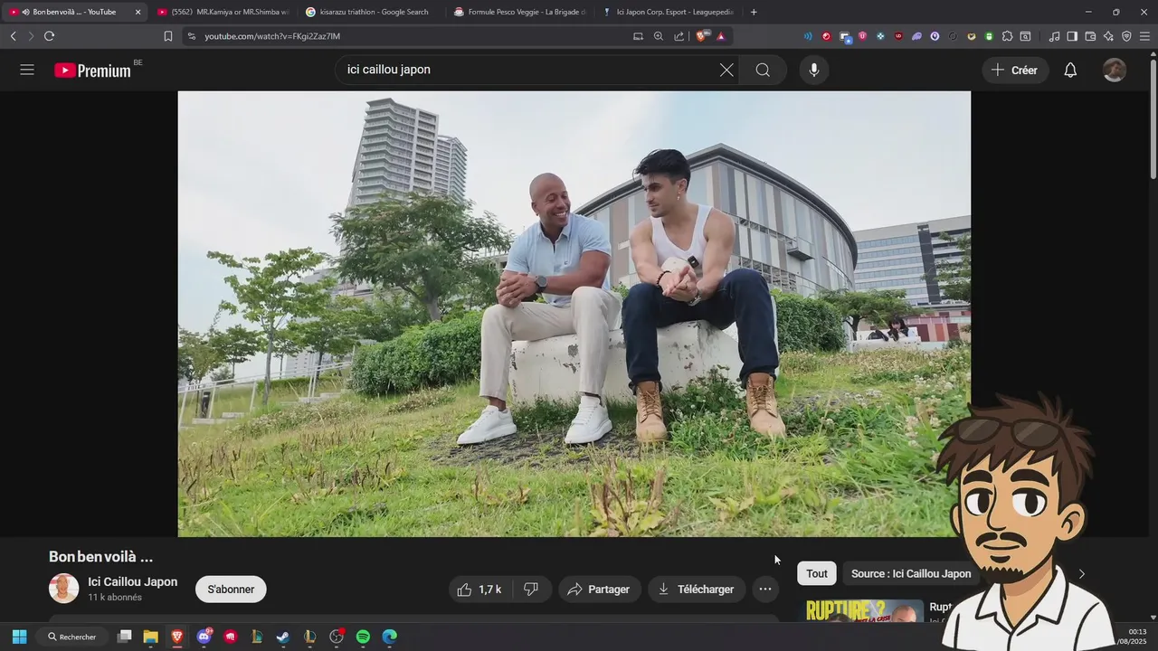The height and width of the screenshot is (651, 1158).
Task: Open the YouTube guide hamburger menu
Action: coord(27,70)
